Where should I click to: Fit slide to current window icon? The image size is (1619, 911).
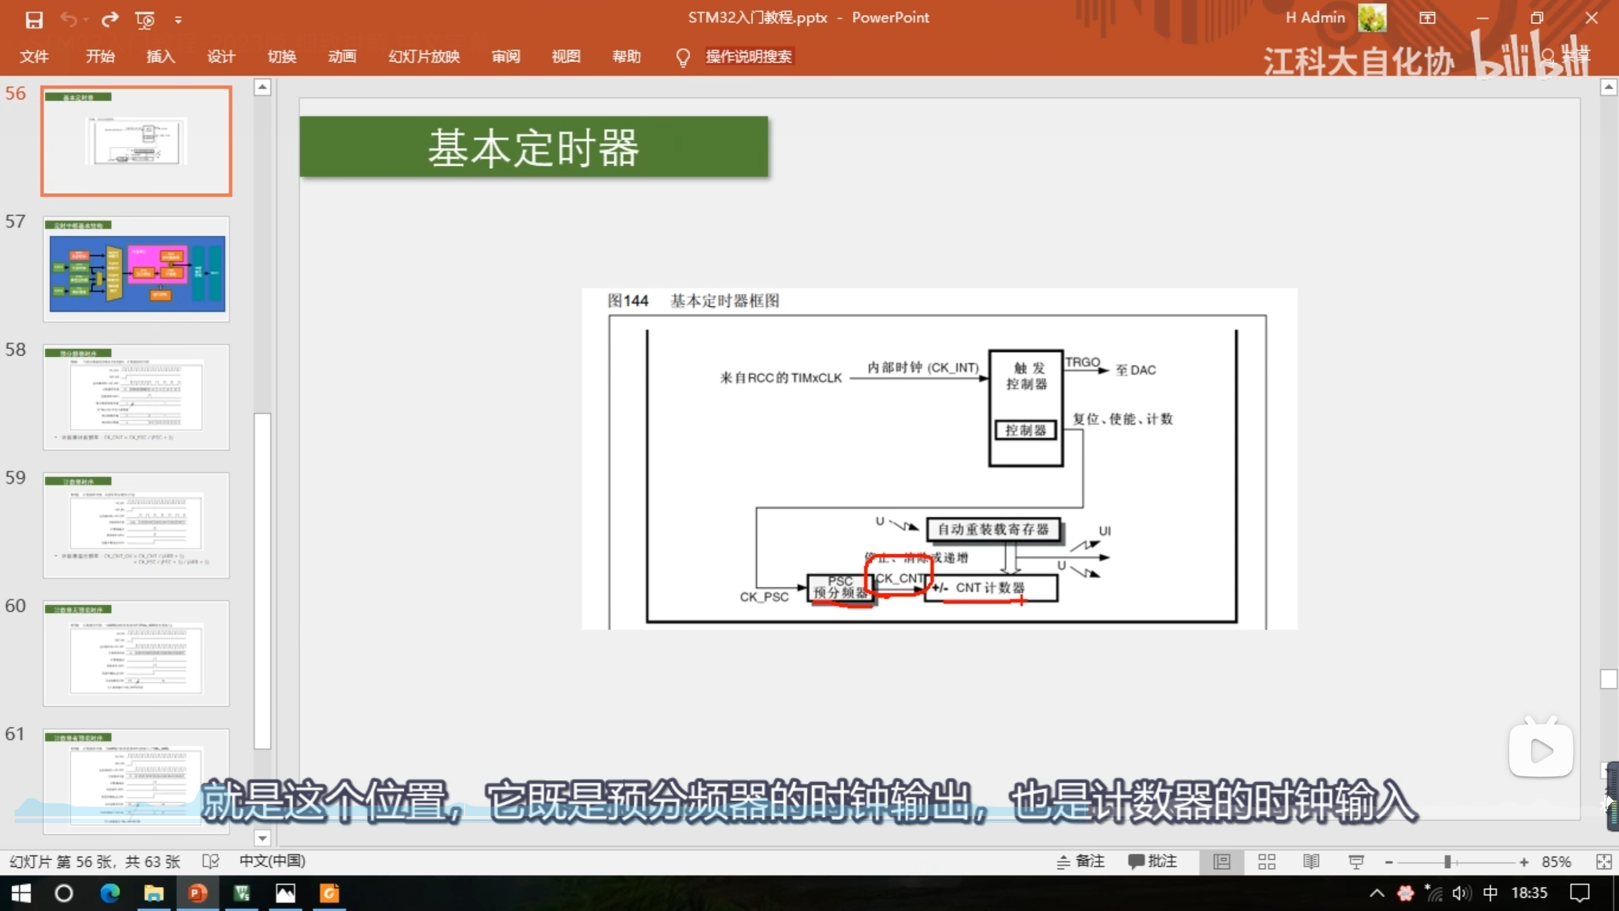(1604, 862)
